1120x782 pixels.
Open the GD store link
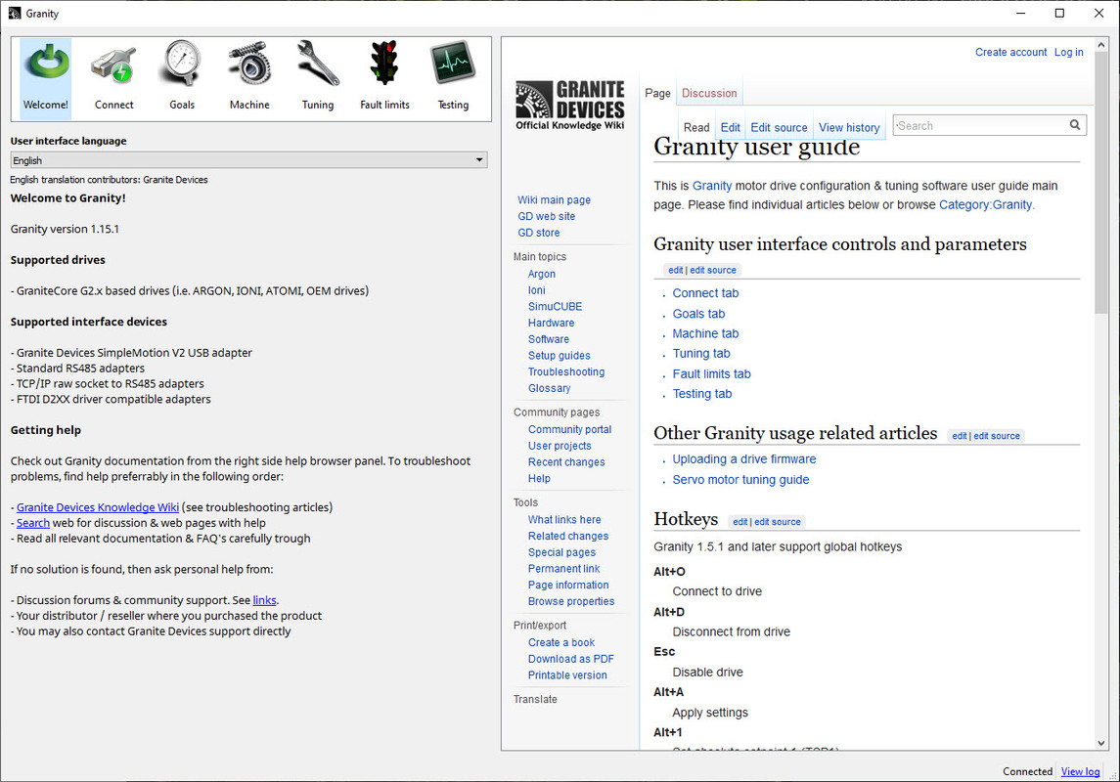[539, 233]
